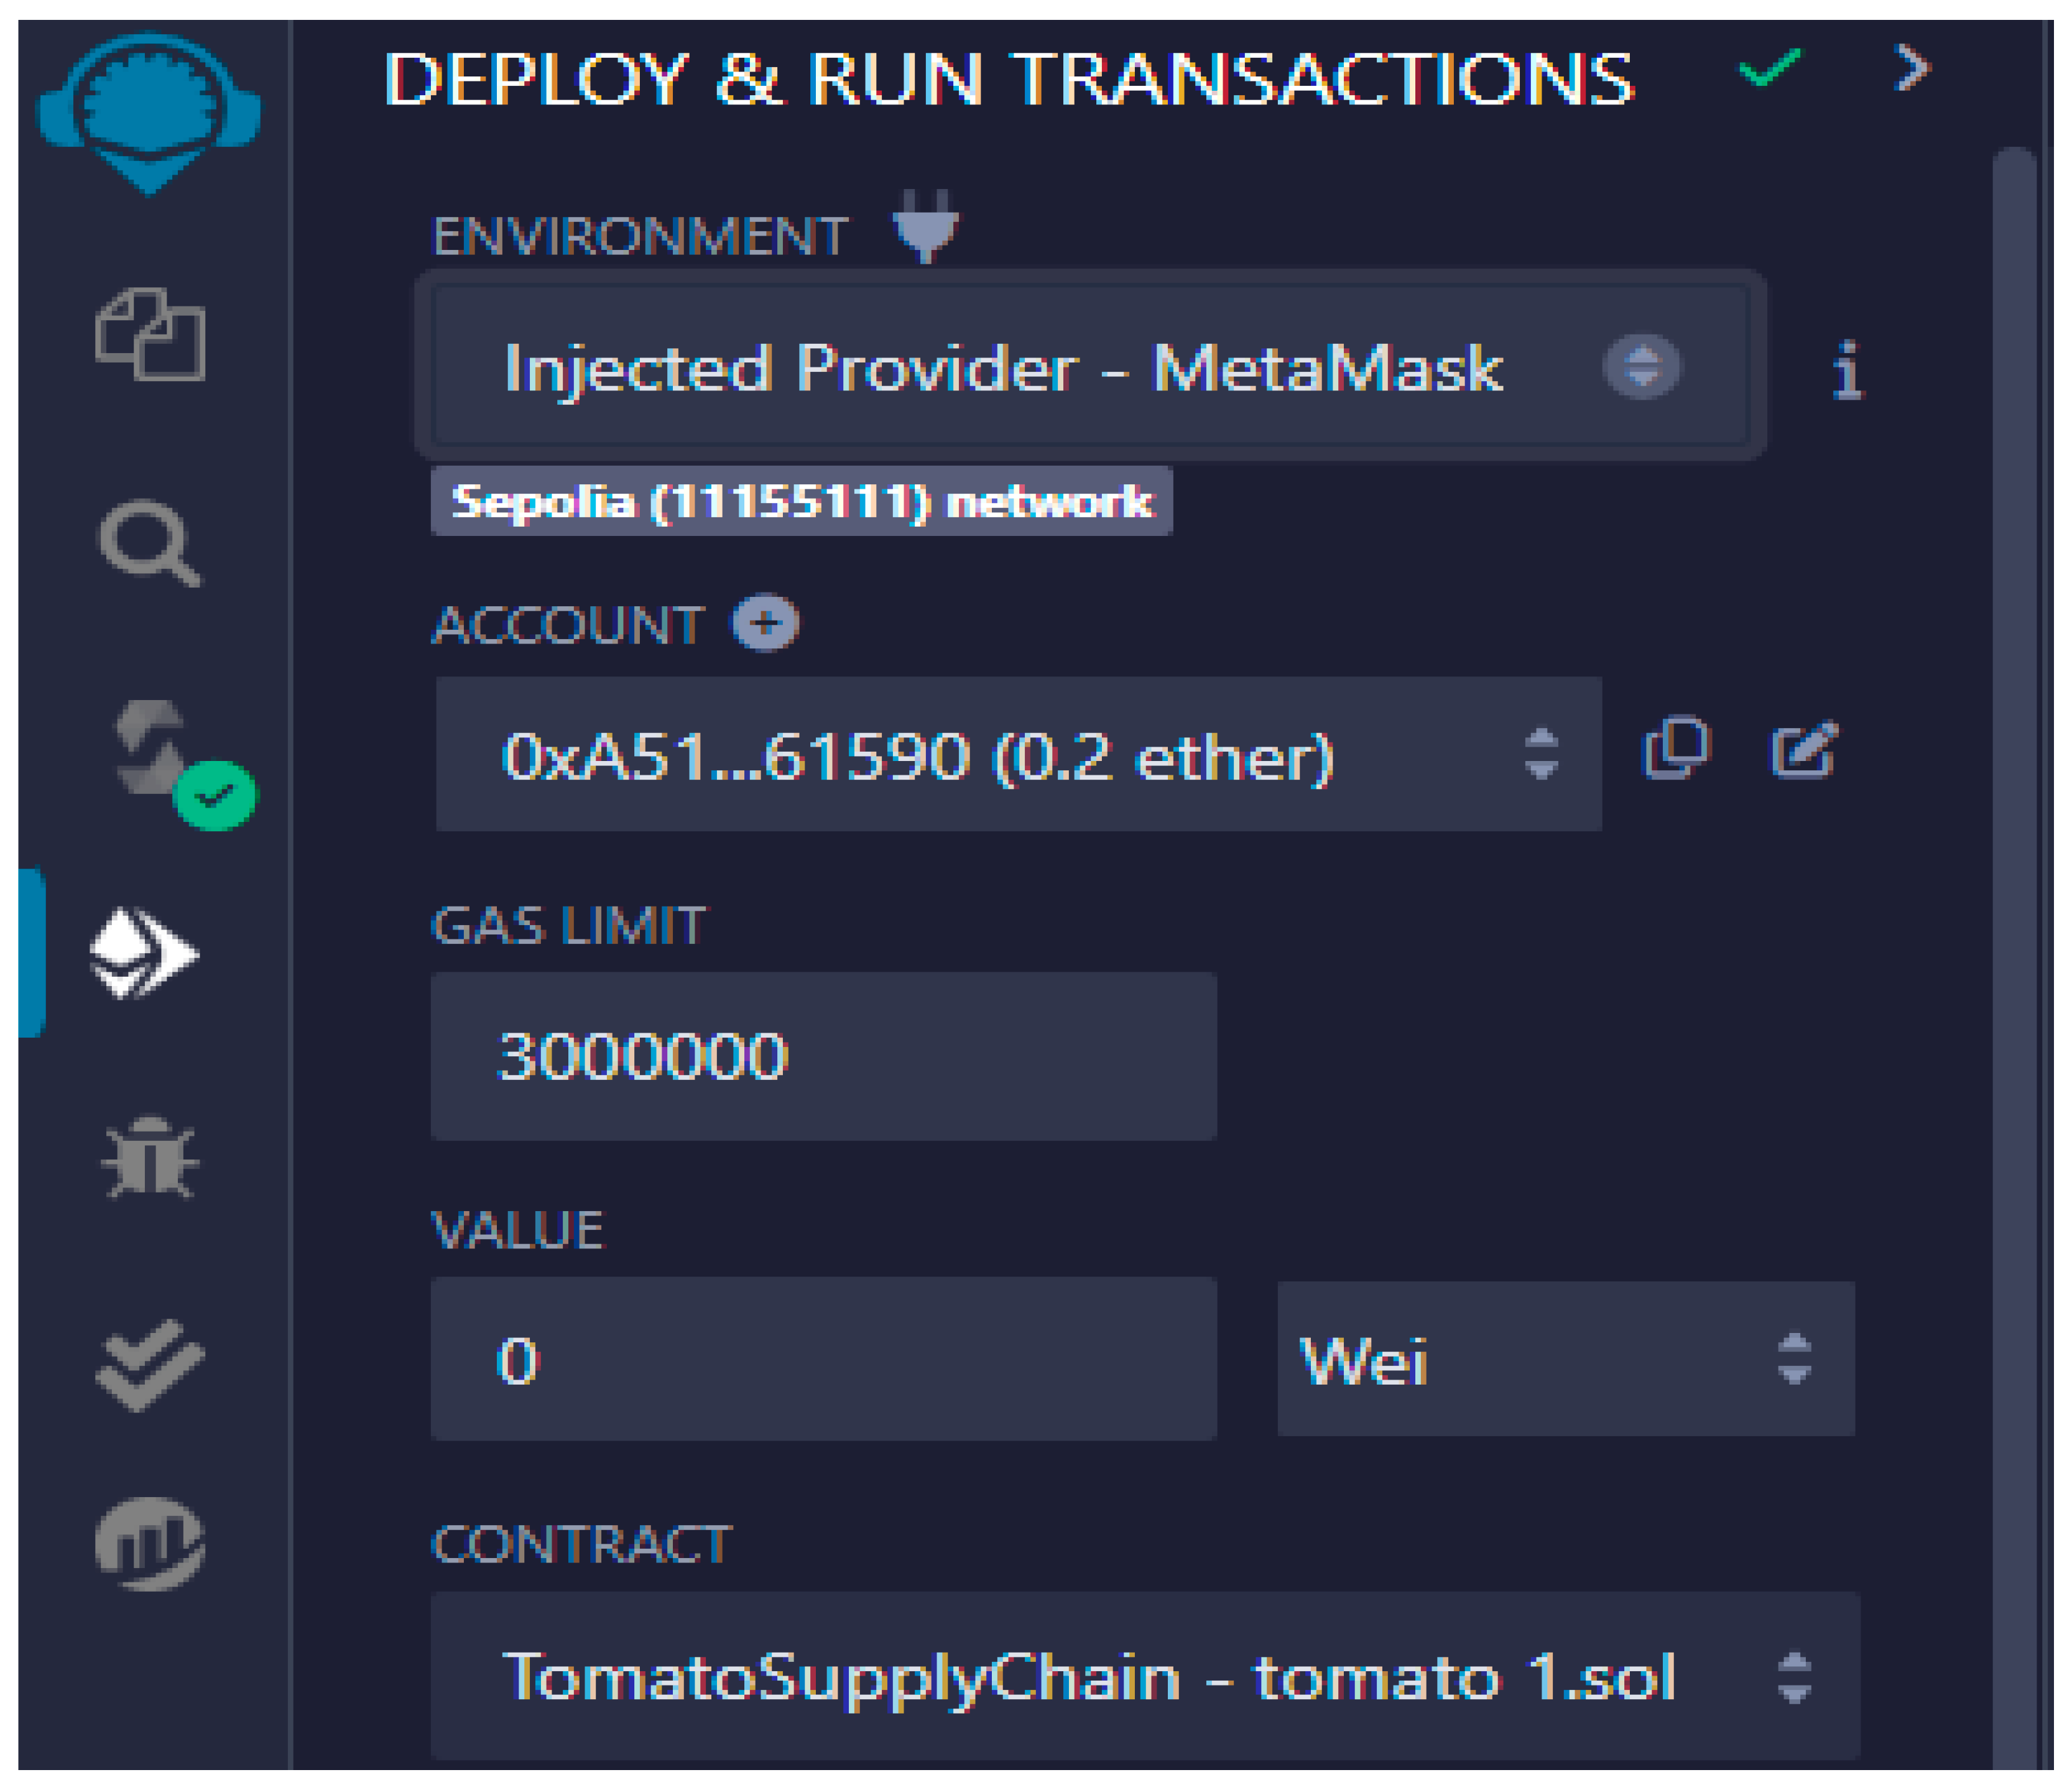Collapse panel using the right chevron arrow
The width and height of the screenshot is (2072, 1785).
1912,68
